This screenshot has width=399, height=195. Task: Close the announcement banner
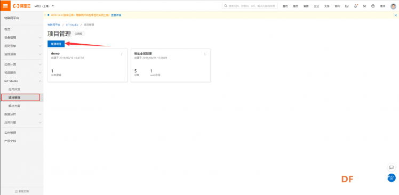(x=395, y=15)
